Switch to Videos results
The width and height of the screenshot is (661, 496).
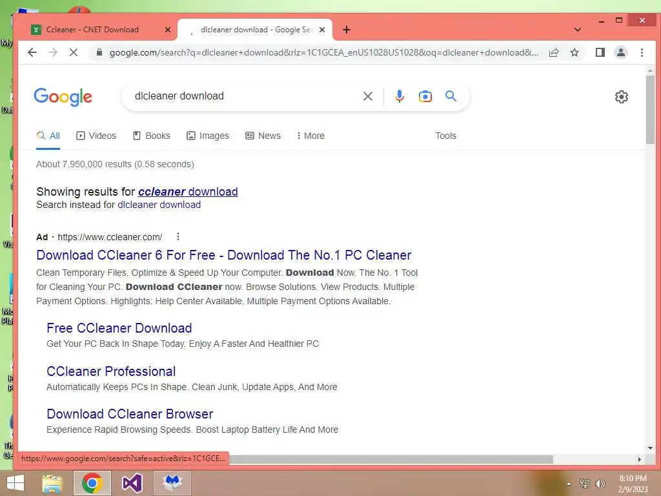coord(96,136)
